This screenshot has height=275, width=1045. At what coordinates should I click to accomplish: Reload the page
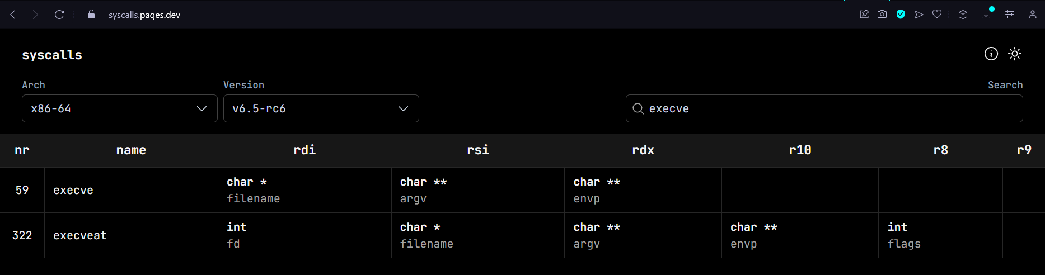coord(59,15)
